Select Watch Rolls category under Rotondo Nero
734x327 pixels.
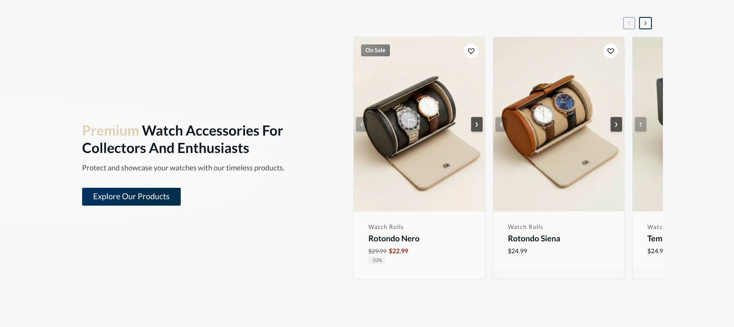click(386, 227)
